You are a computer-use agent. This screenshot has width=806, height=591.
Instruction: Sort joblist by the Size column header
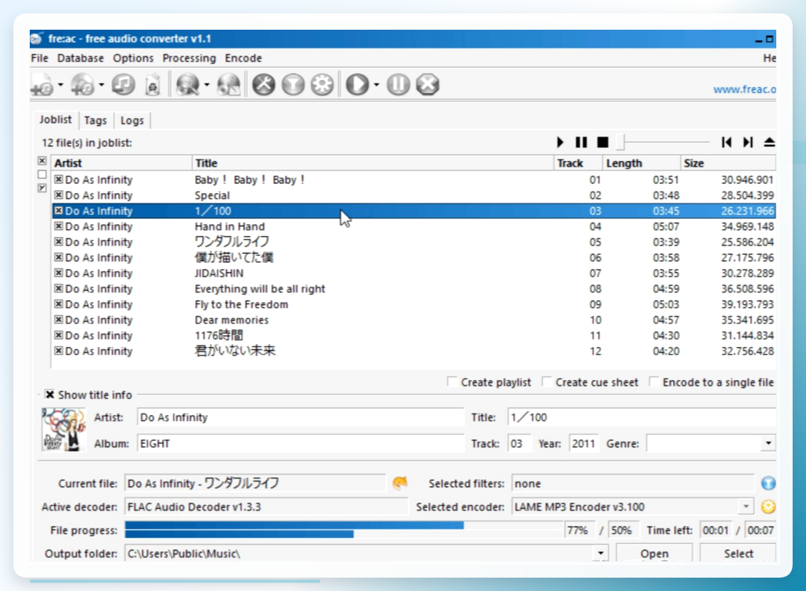pos(728,163)
